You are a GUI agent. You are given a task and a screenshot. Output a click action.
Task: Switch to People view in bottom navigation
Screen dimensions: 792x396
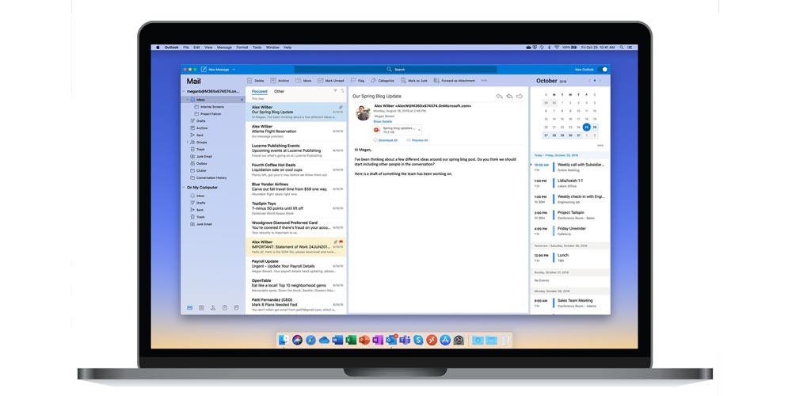(x=213, y=307)
